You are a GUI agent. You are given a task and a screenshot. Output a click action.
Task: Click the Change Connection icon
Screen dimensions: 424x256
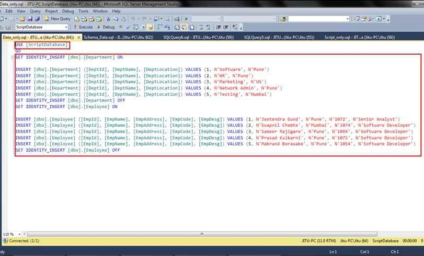pos(9,27)
